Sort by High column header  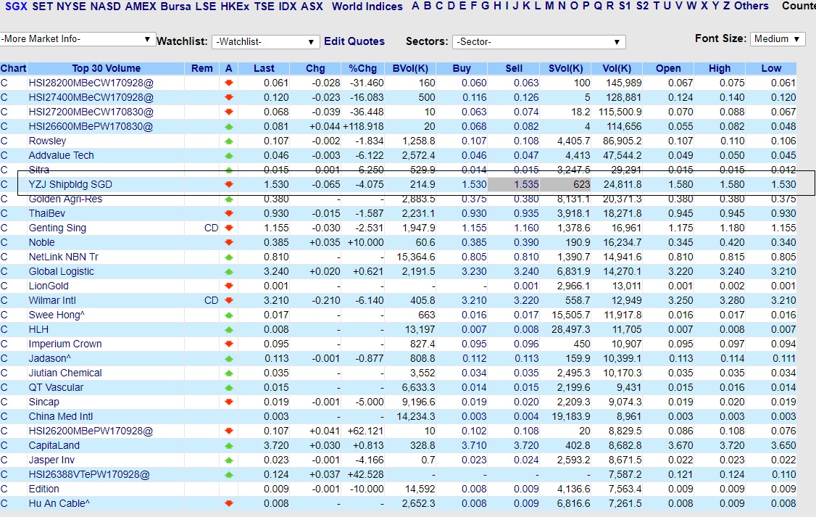point(719,68)
